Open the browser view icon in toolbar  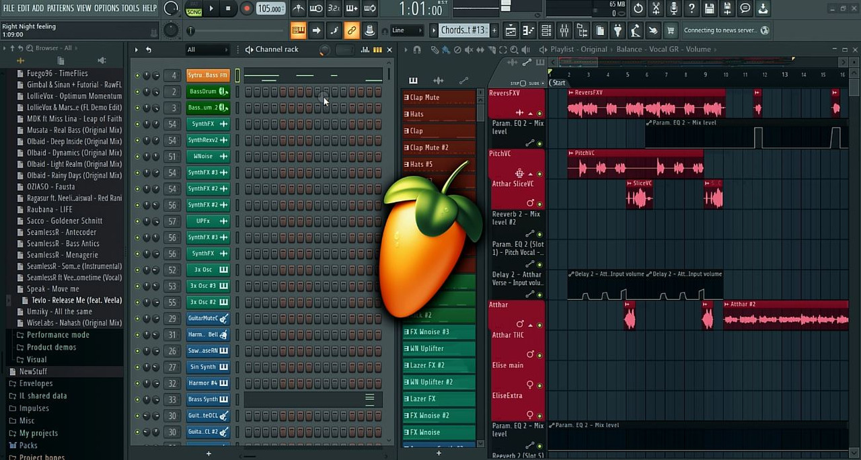[582, 30]
